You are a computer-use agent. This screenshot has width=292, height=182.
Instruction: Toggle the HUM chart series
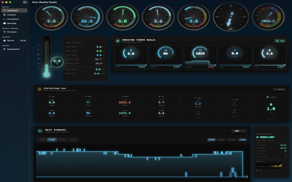tap(222, 140)
